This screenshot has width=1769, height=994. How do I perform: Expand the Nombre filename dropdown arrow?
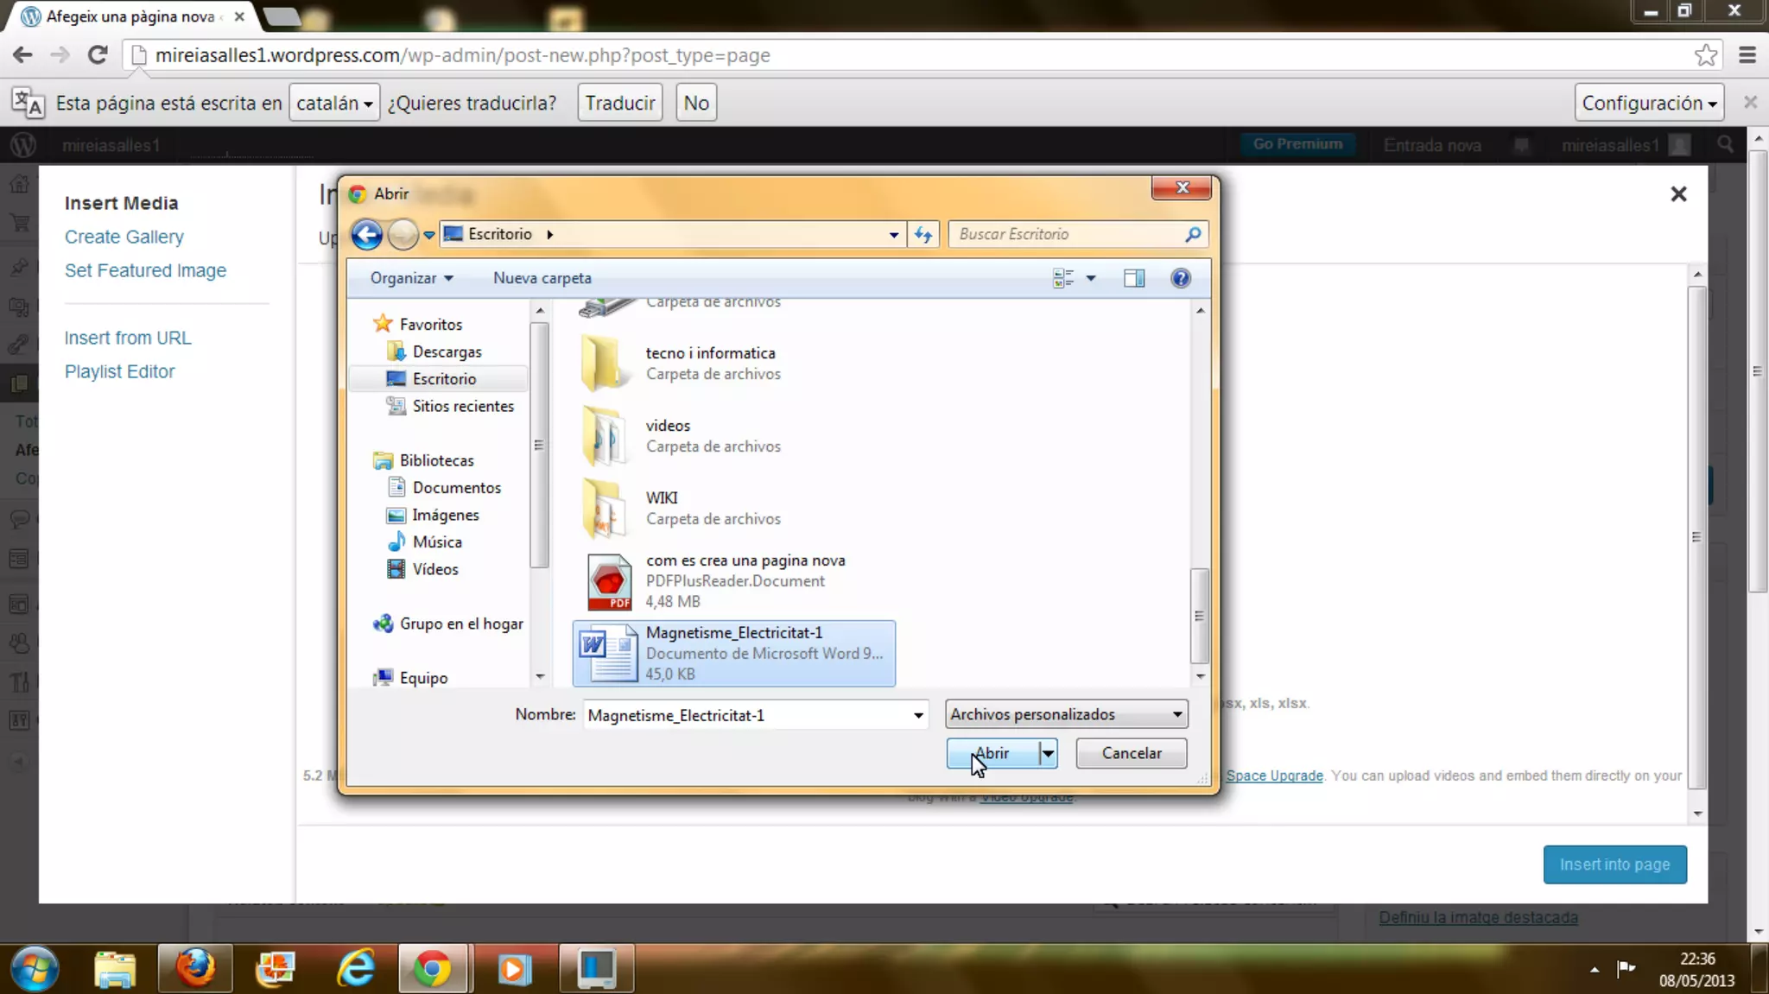tap(918, 715)
